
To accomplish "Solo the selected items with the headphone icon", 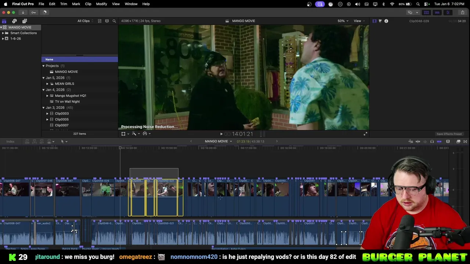I will [432, 142].
